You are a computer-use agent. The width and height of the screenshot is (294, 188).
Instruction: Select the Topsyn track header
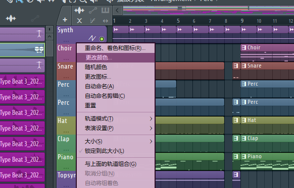coord(66,179)
